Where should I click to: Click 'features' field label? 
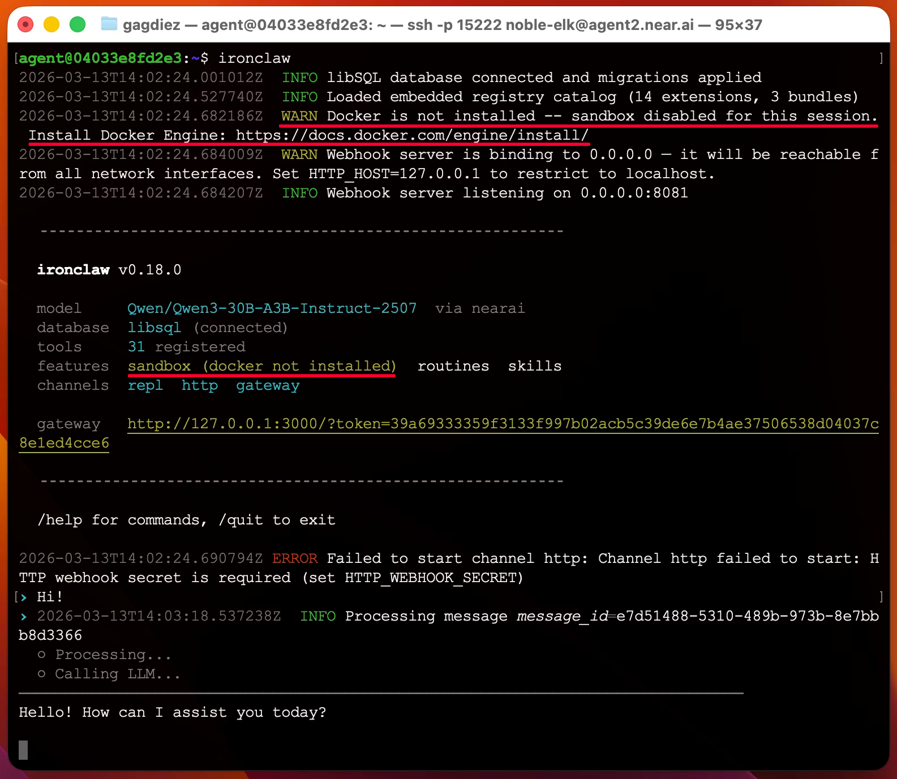(x=73, y=366)
